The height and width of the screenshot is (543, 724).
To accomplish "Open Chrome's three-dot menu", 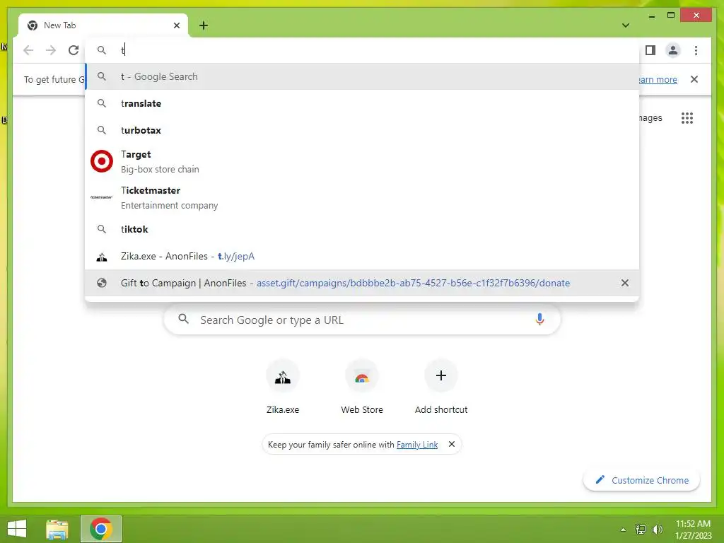I will (x=696, y=50).
